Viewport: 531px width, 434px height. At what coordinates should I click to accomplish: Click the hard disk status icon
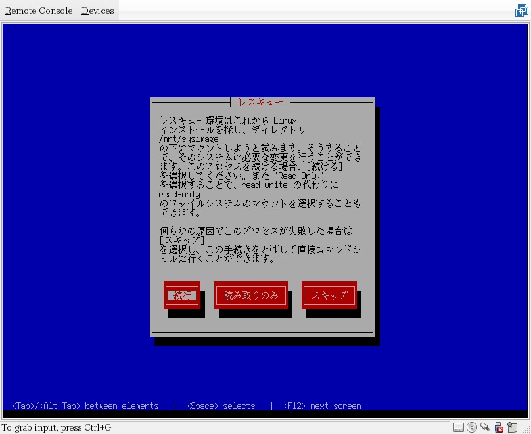point(459,427)
